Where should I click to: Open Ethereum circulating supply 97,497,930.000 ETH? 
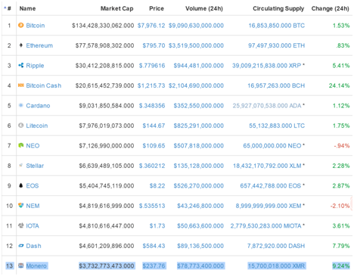pyautogui.click(x=276, y=45)
